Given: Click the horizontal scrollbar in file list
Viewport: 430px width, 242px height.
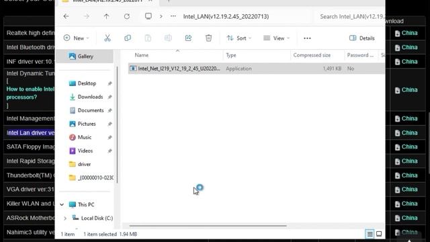Looking at the screenshot, I should (208, 226).
